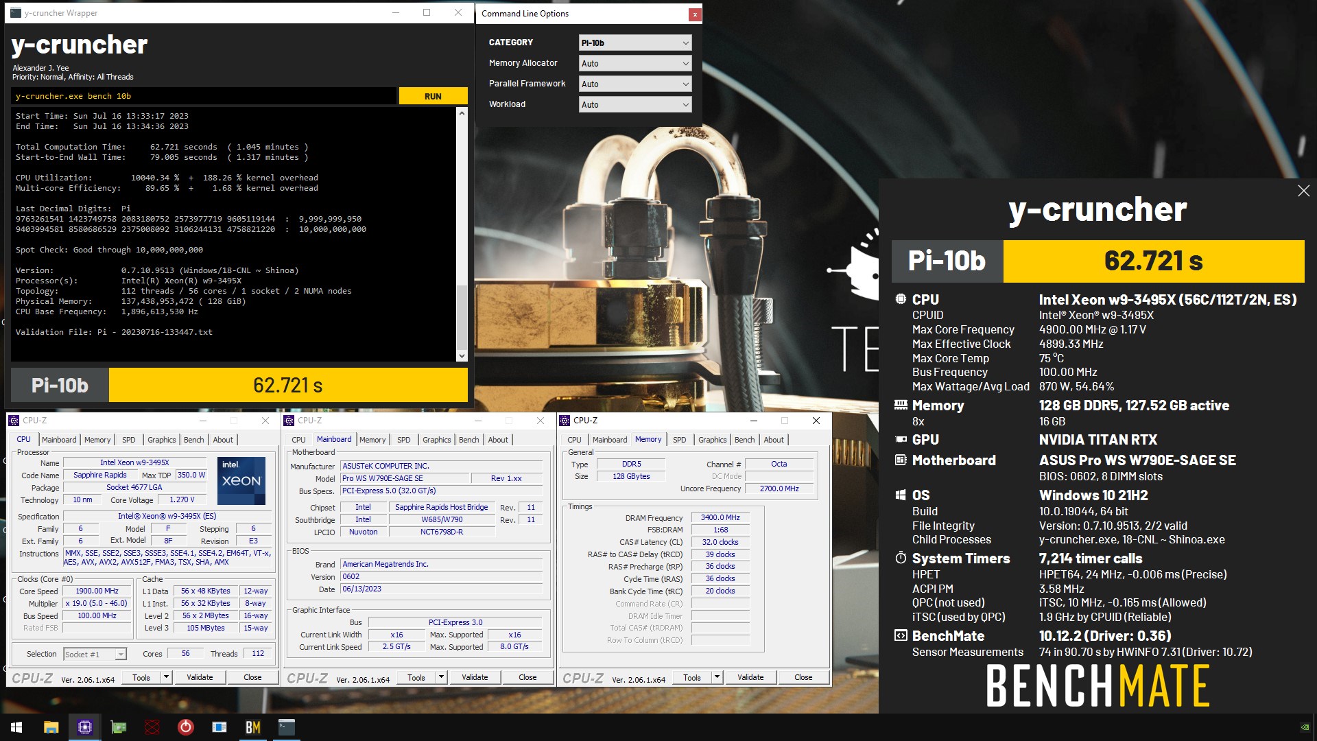Screen dimensions: 1317x741
Task: Click the Max TDP value 350.0 W
Action: click(x=191, y=475)
